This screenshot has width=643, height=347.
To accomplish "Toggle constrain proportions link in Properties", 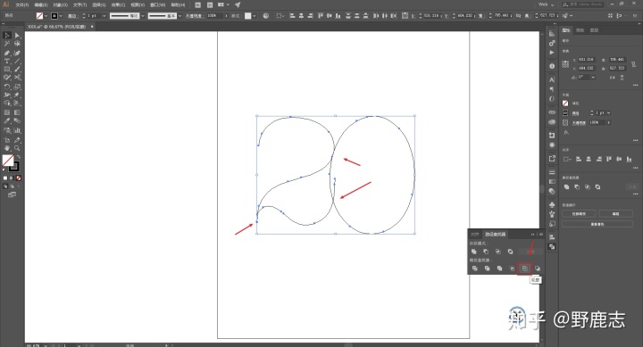I will point(633,64).
